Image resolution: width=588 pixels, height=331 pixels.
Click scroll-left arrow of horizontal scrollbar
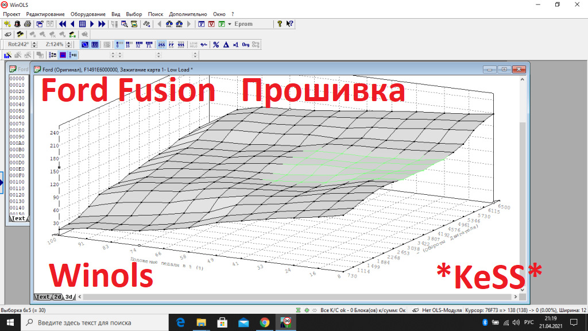point(79,297)
